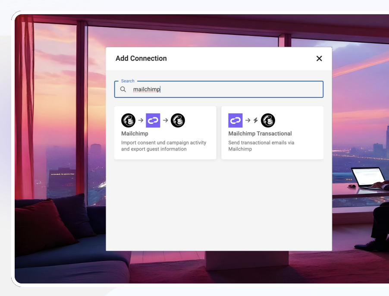Select the Mailchimp connection title
Screen dimensions: 389x296
pyautogui.click(x=135, y=134)
